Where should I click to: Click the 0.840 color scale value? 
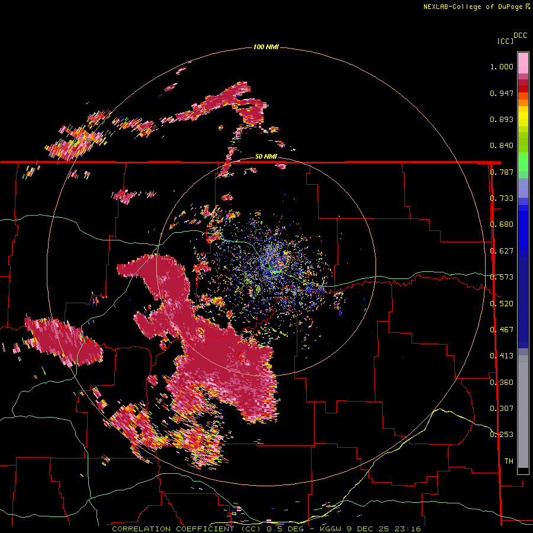pyautogui.click(x=502, y=146)
